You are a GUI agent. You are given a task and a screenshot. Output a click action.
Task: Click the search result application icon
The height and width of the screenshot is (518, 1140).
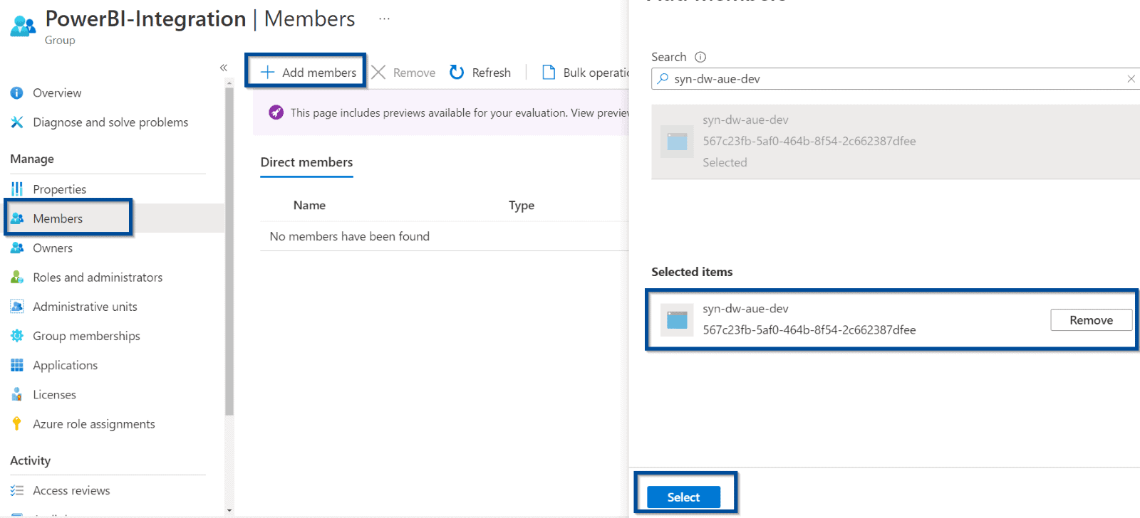click(x=677, y=141)
